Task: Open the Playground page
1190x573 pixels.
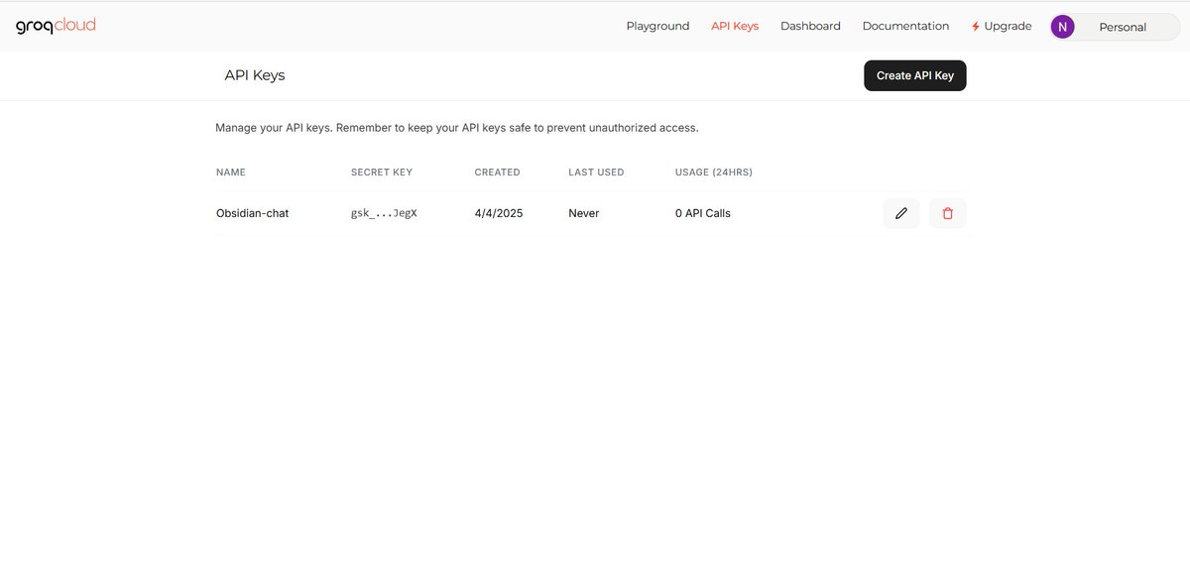Action: click(657, 26)
